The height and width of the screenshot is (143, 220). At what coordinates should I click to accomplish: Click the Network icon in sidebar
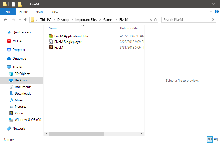(9, 129)
